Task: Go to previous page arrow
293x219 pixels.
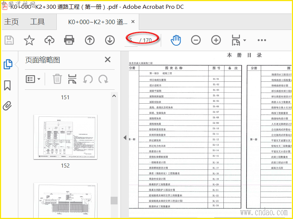Action: pyautogui.click(x=90, y=40)
